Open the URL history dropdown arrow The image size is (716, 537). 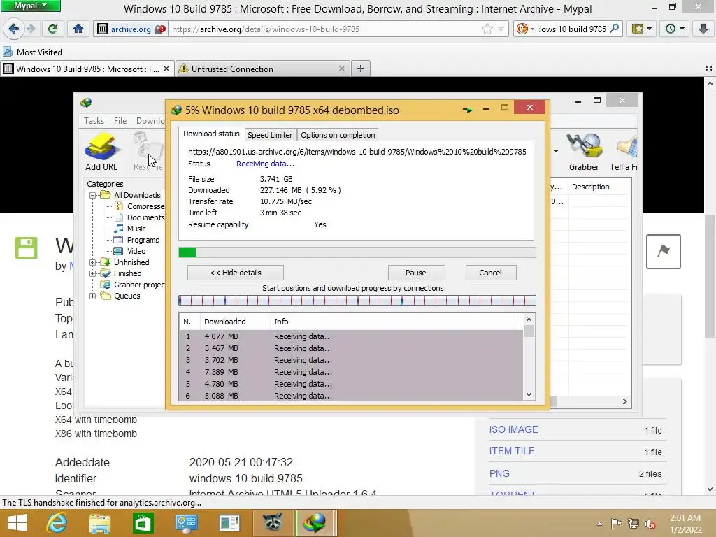(501, 29)
